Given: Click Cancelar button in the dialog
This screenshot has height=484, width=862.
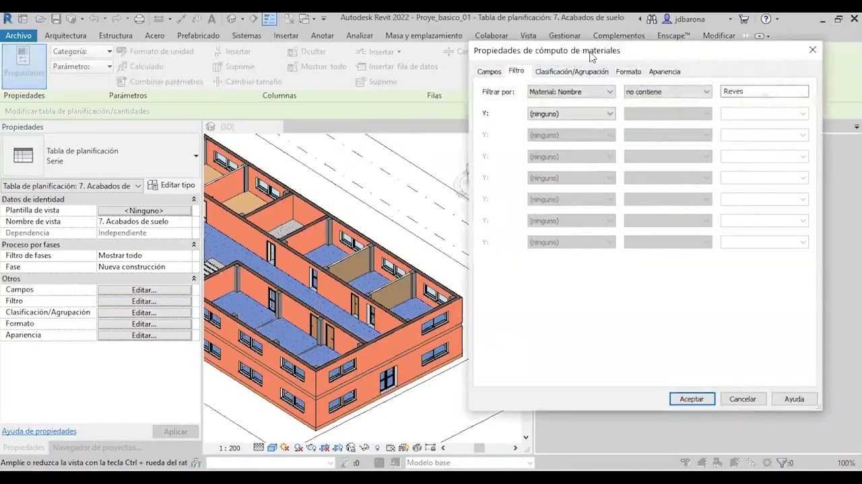Looking at the screenshot, I should (x=743, y=399).
